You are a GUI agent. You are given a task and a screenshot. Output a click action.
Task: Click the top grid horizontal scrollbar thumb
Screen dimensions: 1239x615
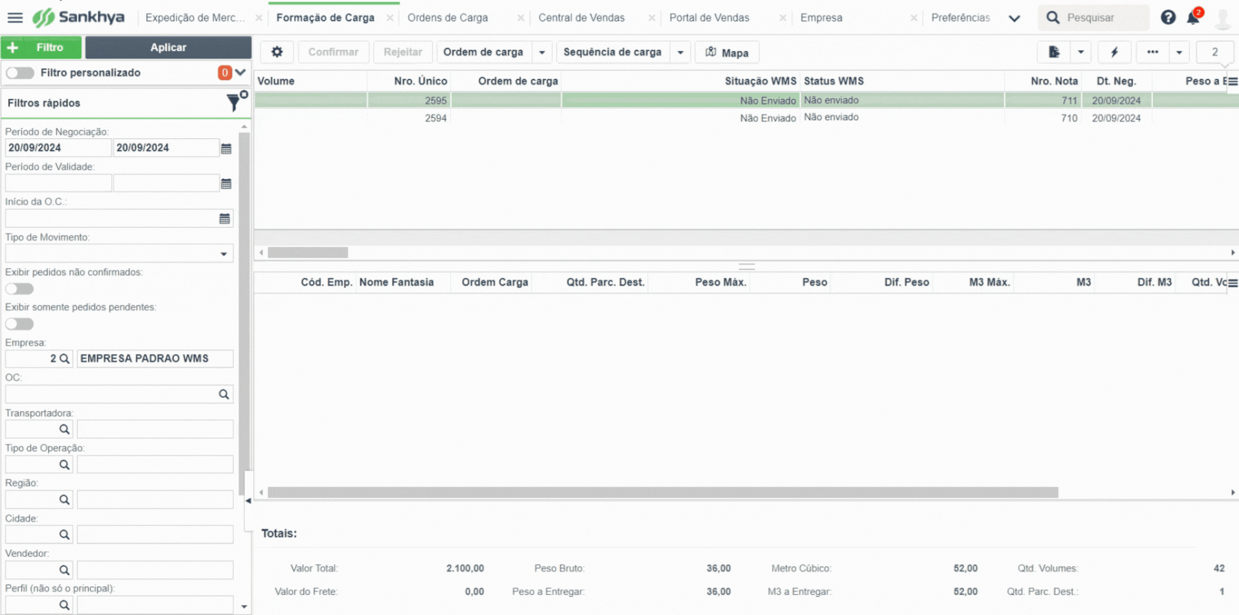pos(308,253)
